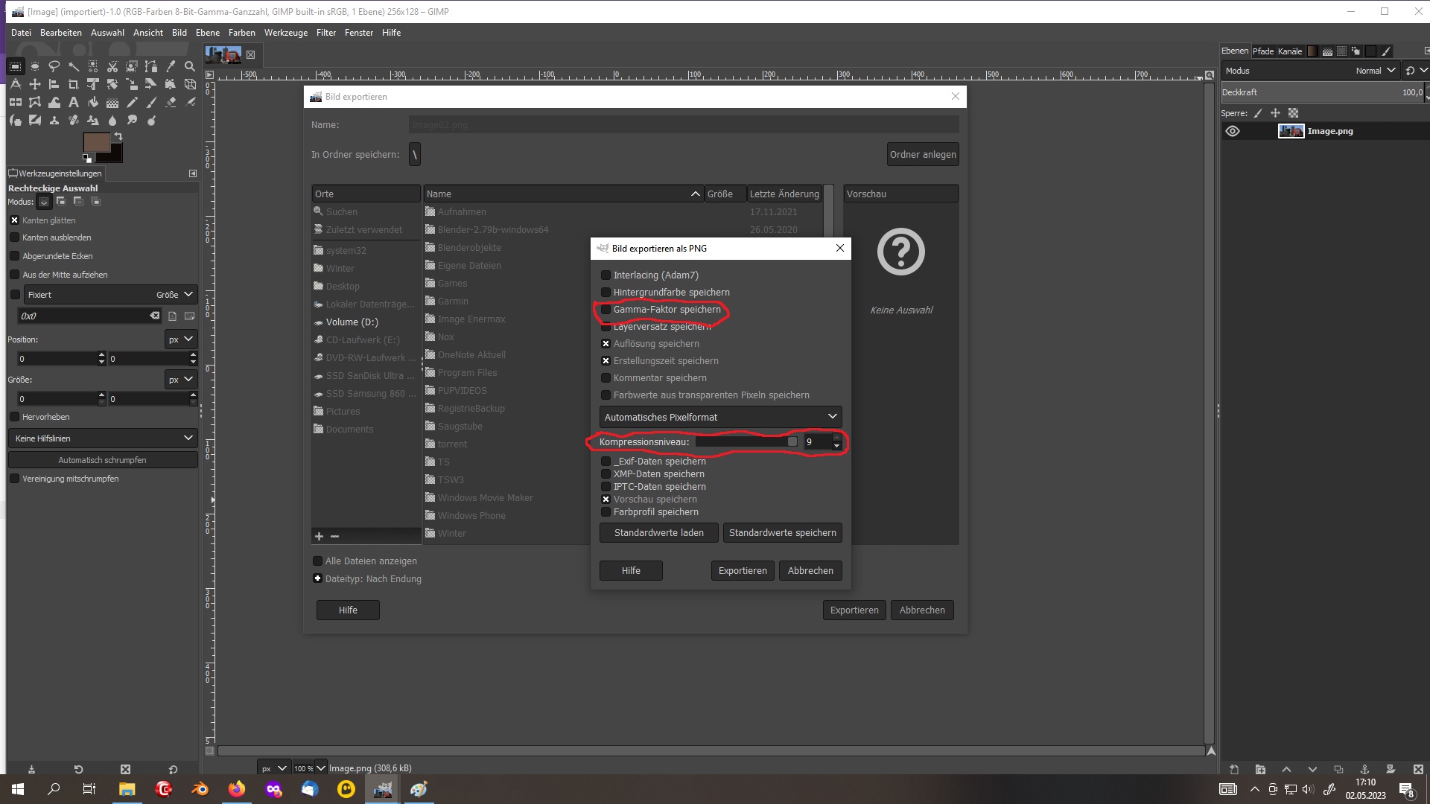Enable Gamma-Faktor speichern checkbox

606,310
